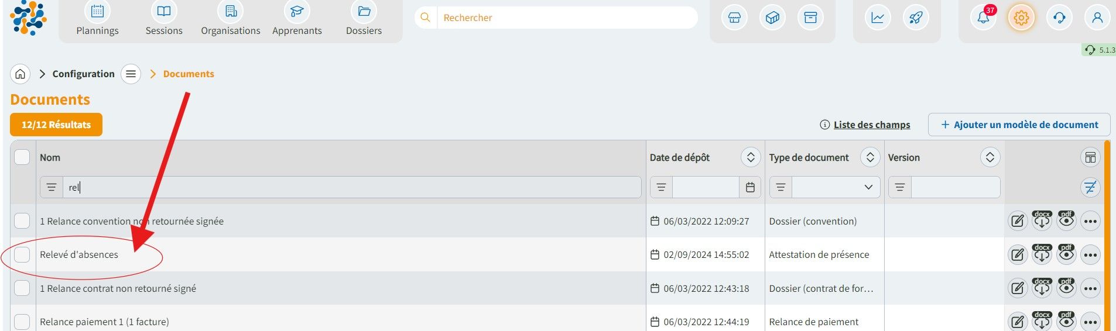
Task: Go to the Apprenants menu
Action: click(297, 20)
